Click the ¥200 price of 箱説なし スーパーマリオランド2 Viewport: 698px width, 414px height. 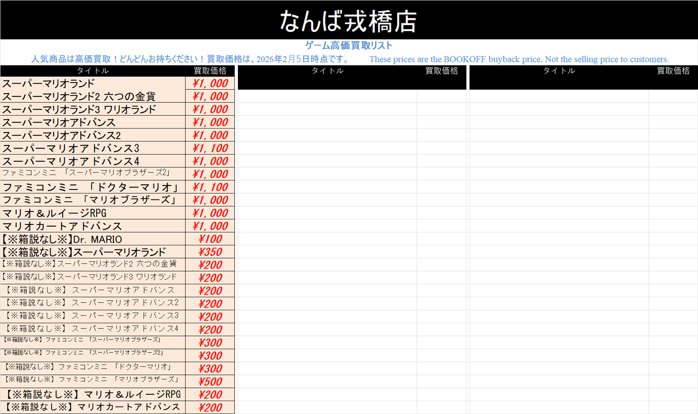pos(210,265)
